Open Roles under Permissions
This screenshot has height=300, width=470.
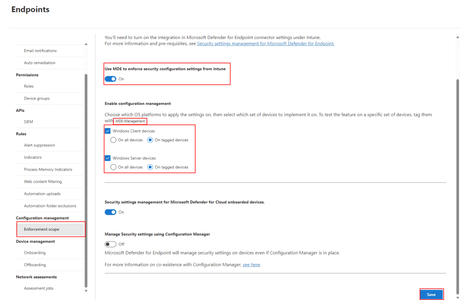click(29, 86)
